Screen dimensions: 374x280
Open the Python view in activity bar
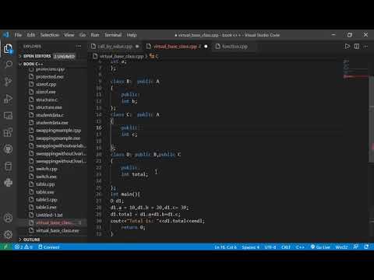click(8, 183)
